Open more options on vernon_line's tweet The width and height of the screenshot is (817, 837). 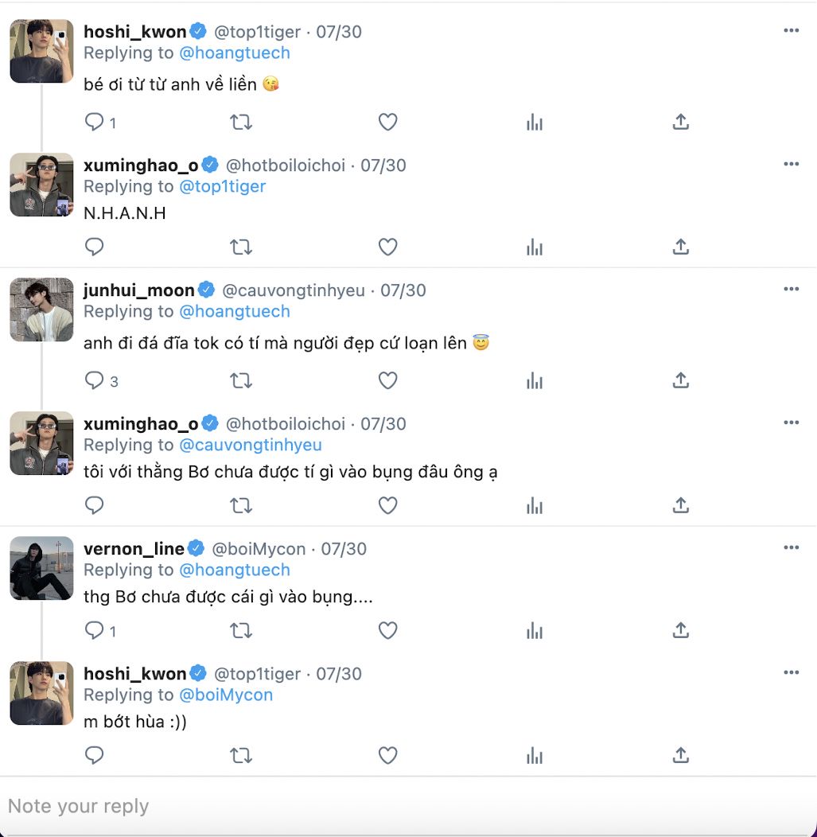tap(791, 547)
